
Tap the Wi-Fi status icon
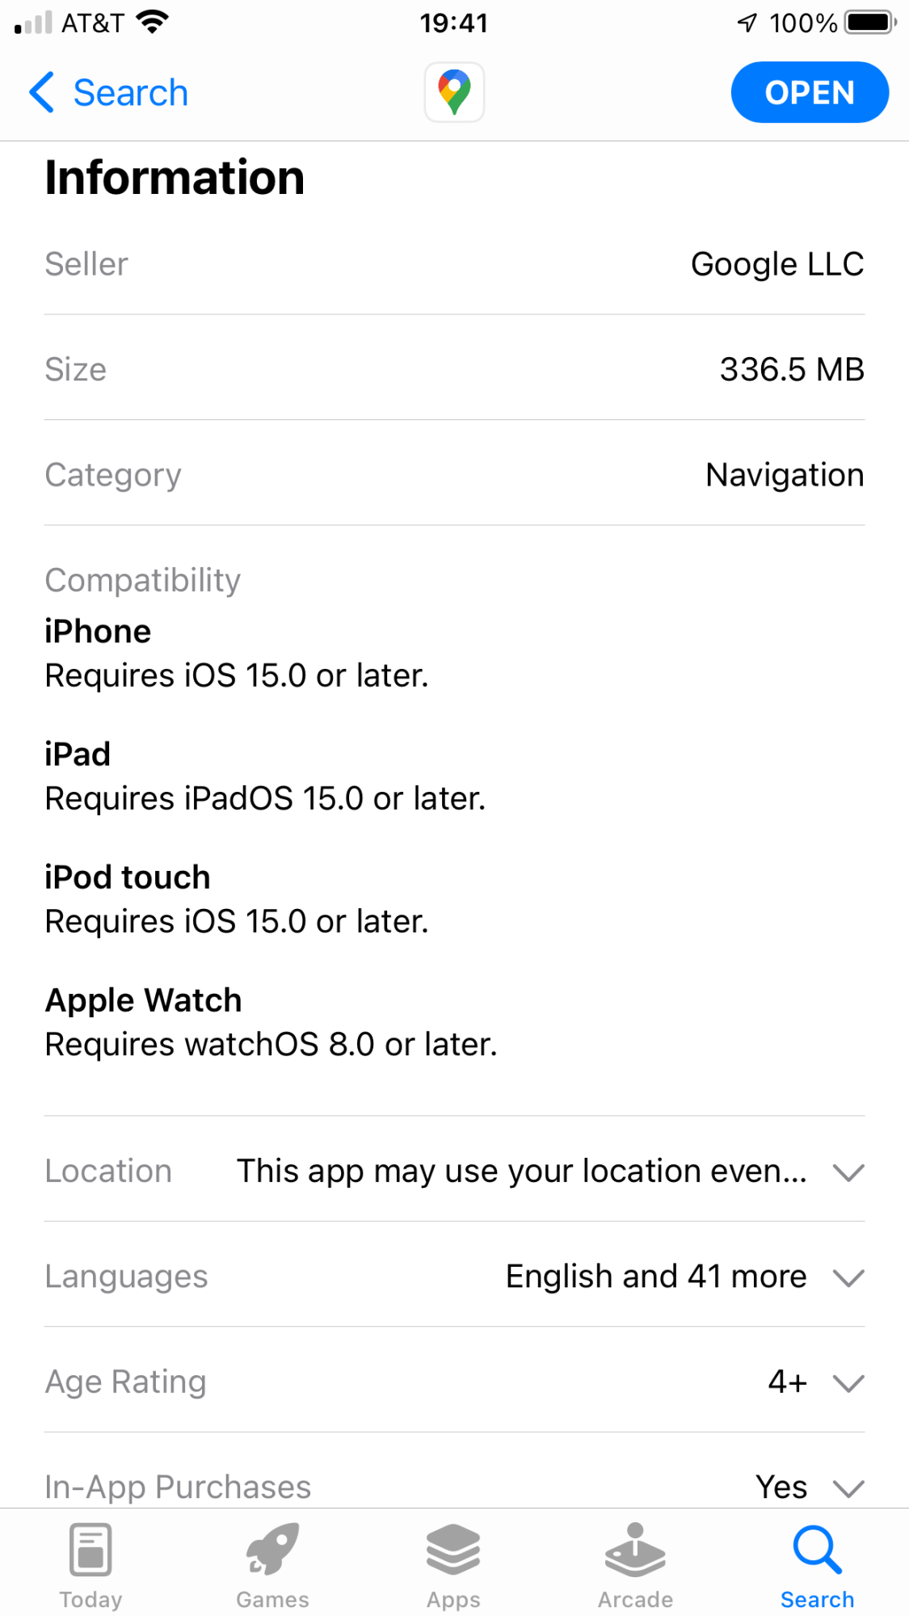coord(152,22)
